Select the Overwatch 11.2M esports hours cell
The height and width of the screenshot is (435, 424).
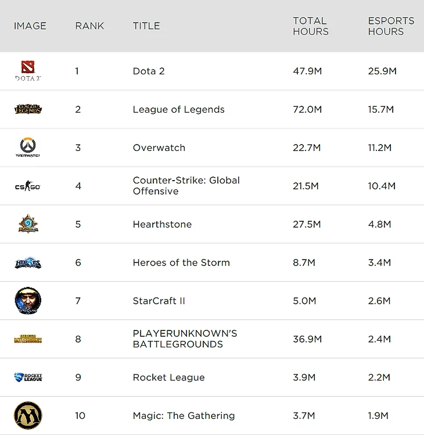(x=380, y=148)
